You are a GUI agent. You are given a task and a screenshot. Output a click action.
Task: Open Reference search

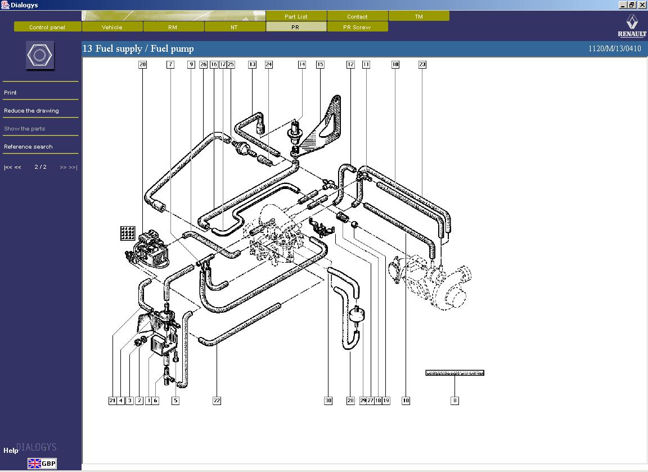28,147
